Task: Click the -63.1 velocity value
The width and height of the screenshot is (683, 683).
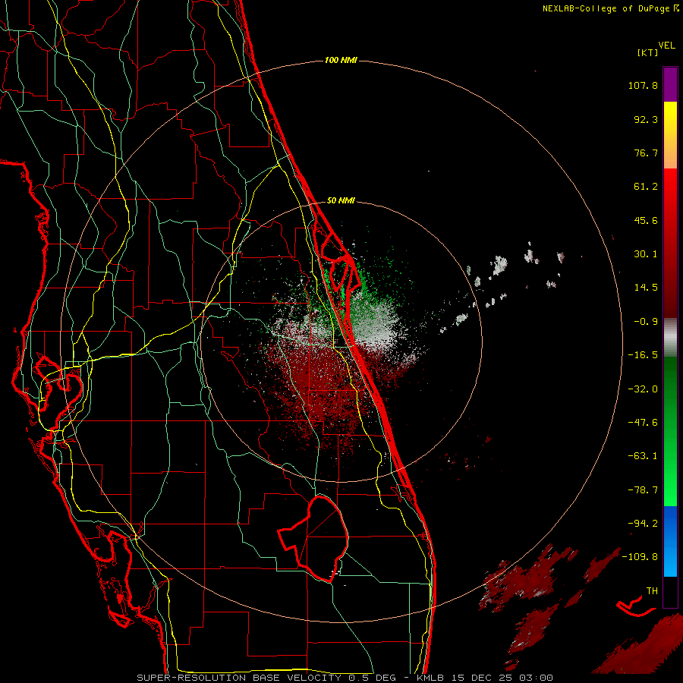Action: [643, 456]
